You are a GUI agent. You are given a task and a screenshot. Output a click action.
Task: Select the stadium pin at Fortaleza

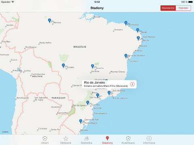point(126,23)
